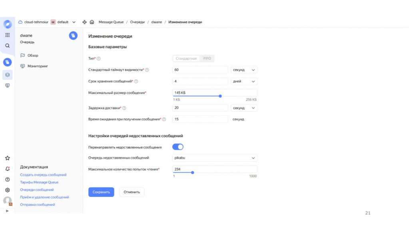Click the Сохранить button
Viewport: 409px width, 230px height.
pyautogui.click(x=101, y=192)
